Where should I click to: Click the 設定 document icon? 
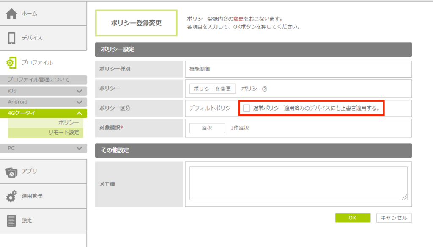click(11, 221)
